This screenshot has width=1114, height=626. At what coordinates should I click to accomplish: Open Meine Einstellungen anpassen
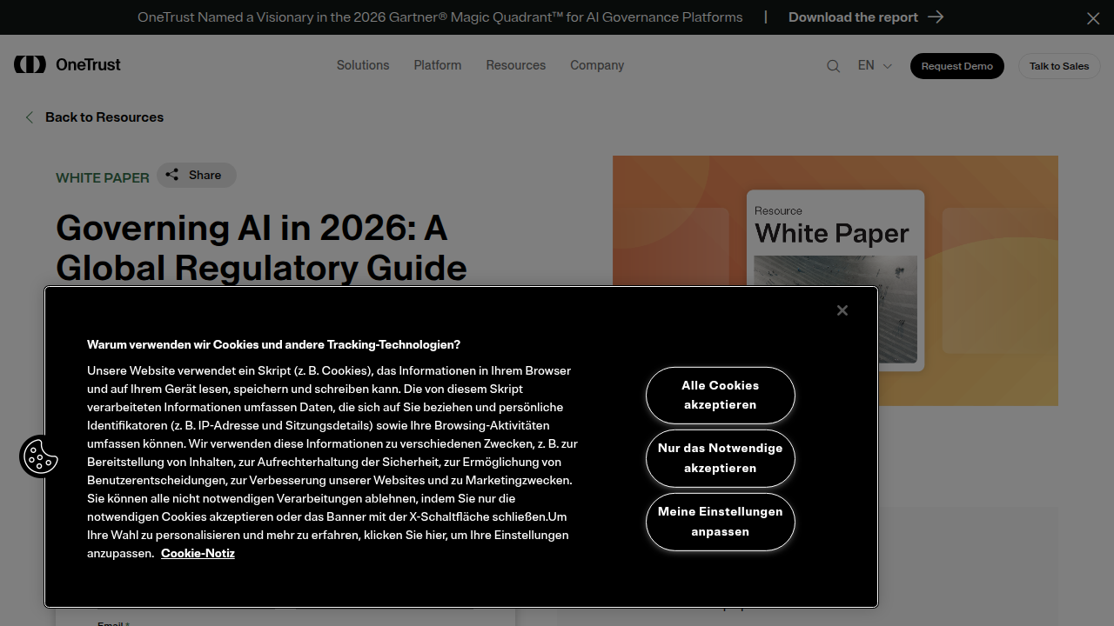pos(721,522)
